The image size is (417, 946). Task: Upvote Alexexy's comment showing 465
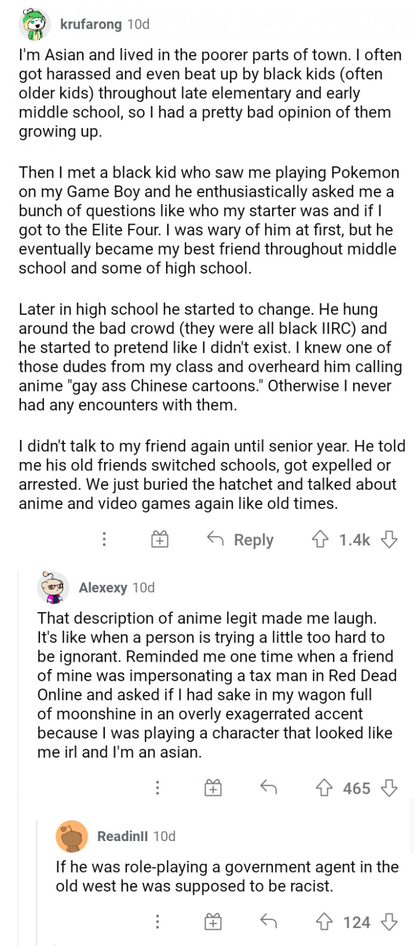click(325, 788)
